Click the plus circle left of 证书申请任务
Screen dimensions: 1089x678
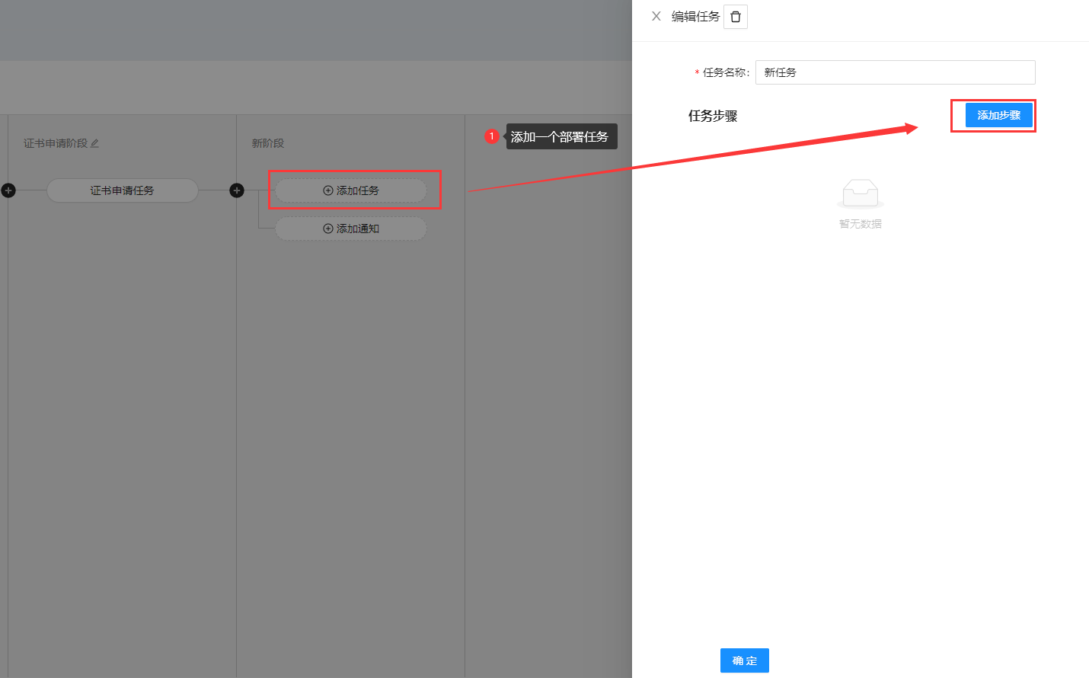(x=8, y=190)
